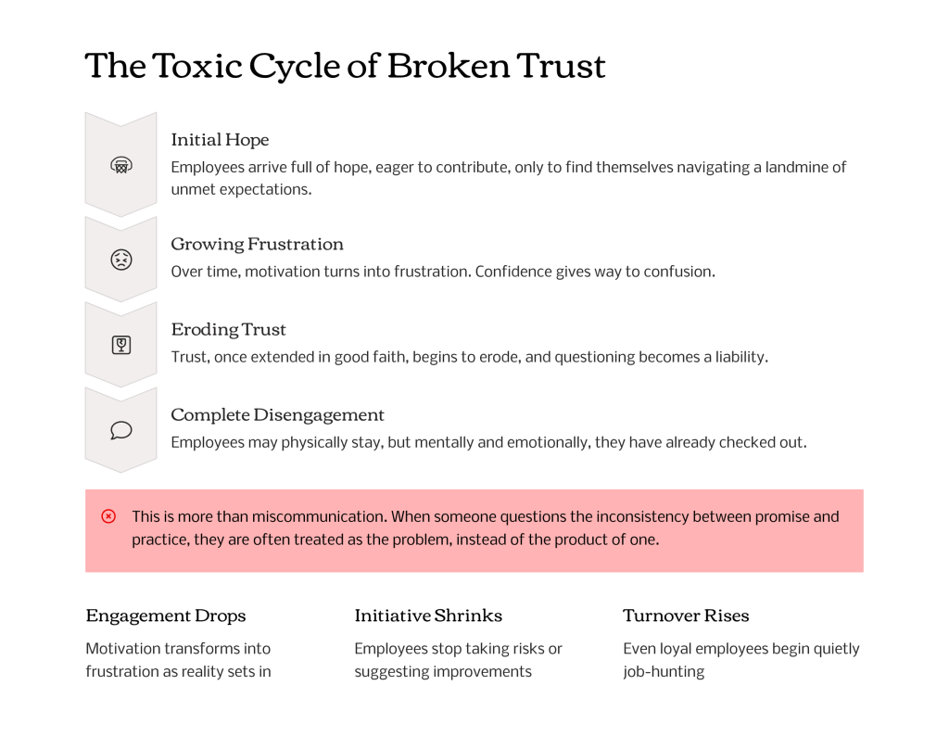Viewport: 949px width, 736px height.
Task: Click the Initial Hope heading
Action: 220,140
